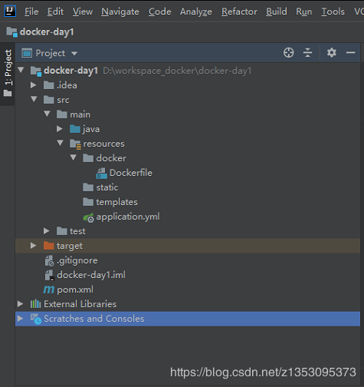Click the docker-day1 module icon in tree root
This screenshot has height=387, width=364.
tap(36, 71)
